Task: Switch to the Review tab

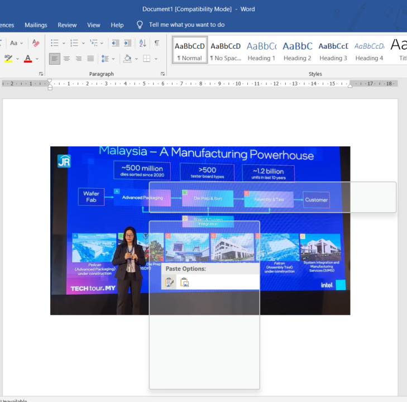Action: tap(67, 25)
